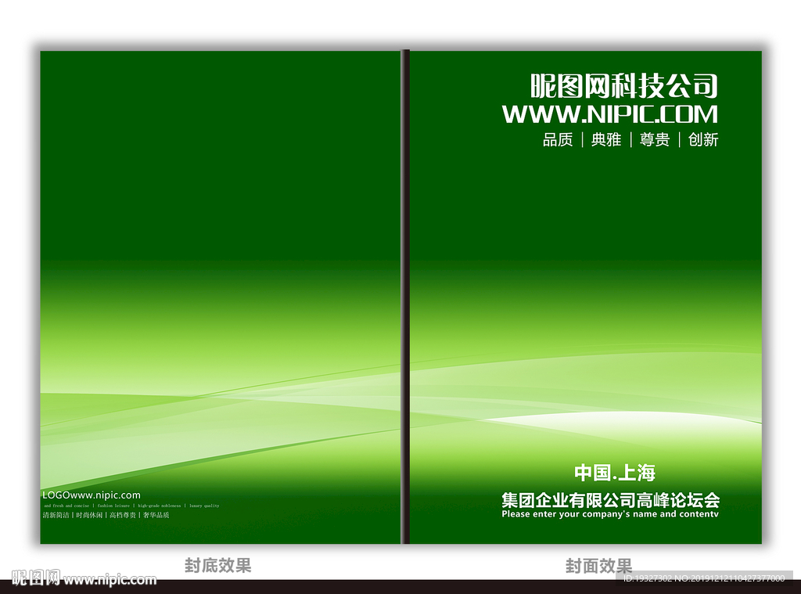The image size is (801, 594).
Task: Click the word 创新 in tagline
Action: click(x=703, y=139)
